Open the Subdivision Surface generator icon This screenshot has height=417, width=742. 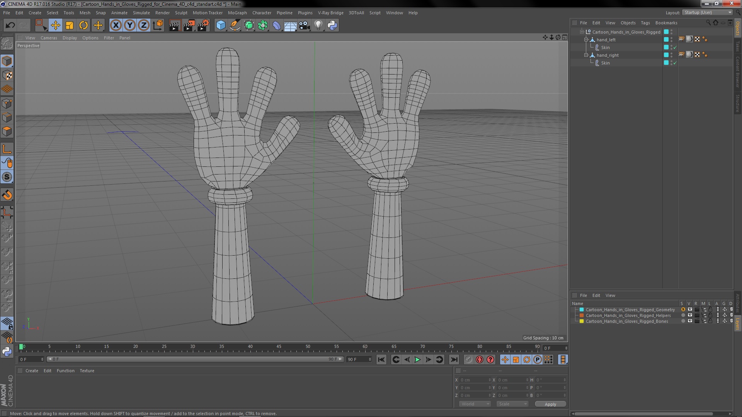point(249,25)
